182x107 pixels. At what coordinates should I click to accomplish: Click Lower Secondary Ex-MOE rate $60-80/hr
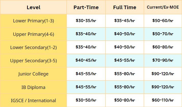coord(163,47)
